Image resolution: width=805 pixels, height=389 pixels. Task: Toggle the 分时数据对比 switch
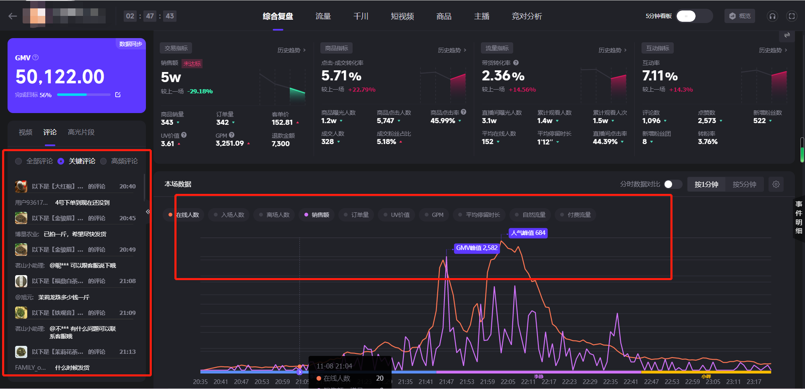point(673,184)
